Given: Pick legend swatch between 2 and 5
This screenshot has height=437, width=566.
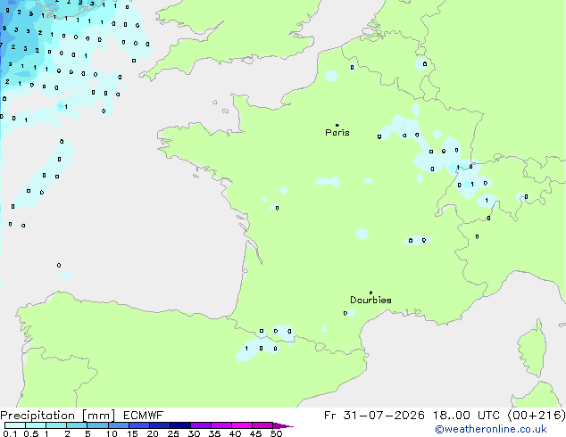Looking at the screenshot, I should [77, 425].
